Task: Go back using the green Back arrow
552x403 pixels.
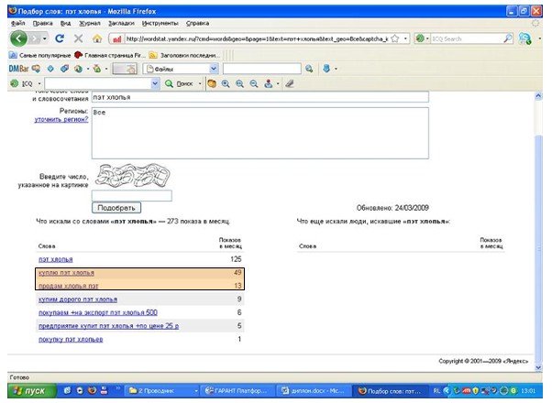Action: coord(18,38)
